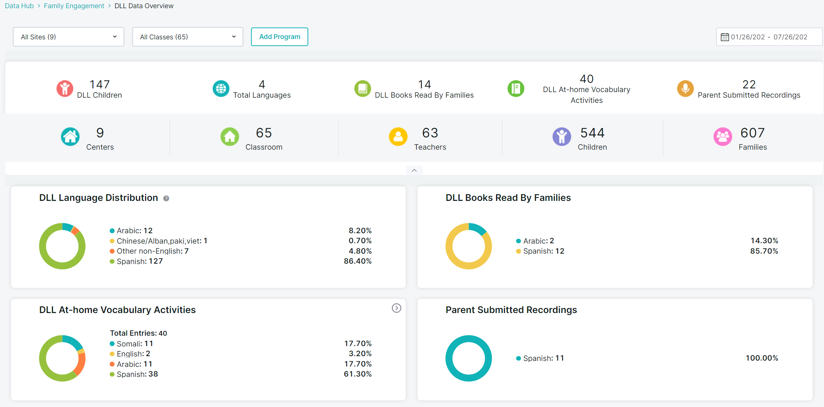Go to Data Hub breadcrumb

(x=19, y=6)
